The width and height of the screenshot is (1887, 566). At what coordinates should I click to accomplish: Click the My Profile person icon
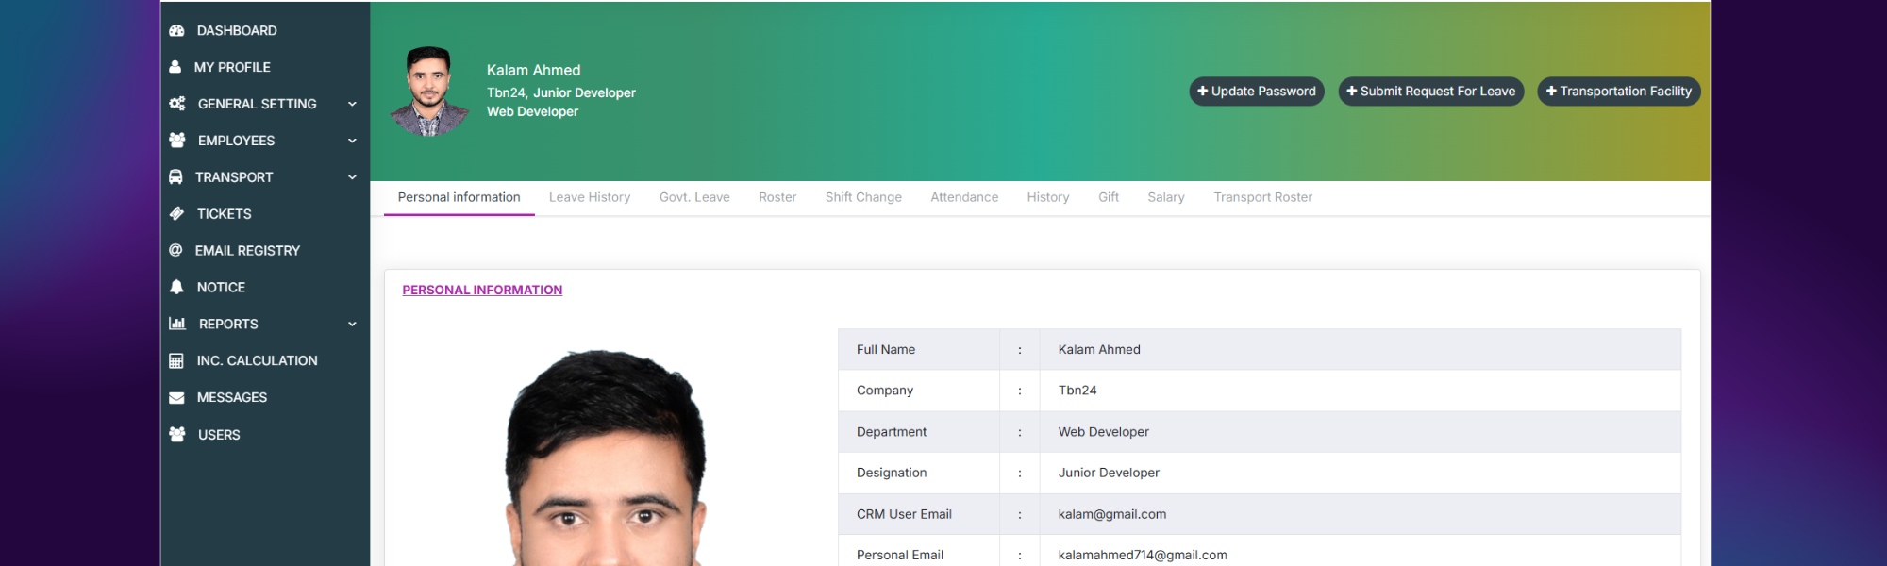(x=175, y=67)
